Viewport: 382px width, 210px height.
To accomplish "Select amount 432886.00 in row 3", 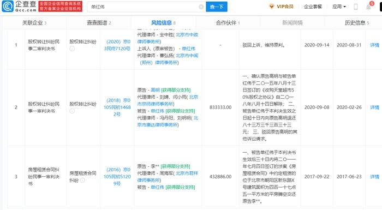I will tap(220, 177).
